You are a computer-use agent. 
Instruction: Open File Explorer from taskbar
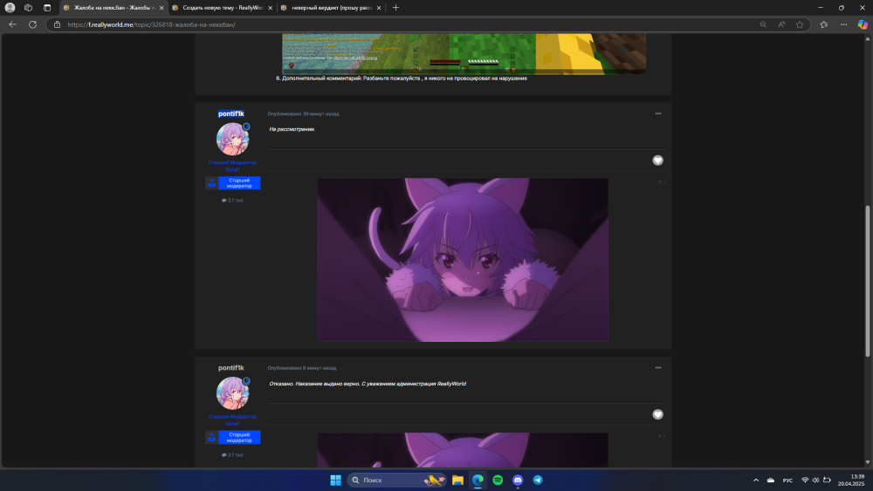point(457,480)
